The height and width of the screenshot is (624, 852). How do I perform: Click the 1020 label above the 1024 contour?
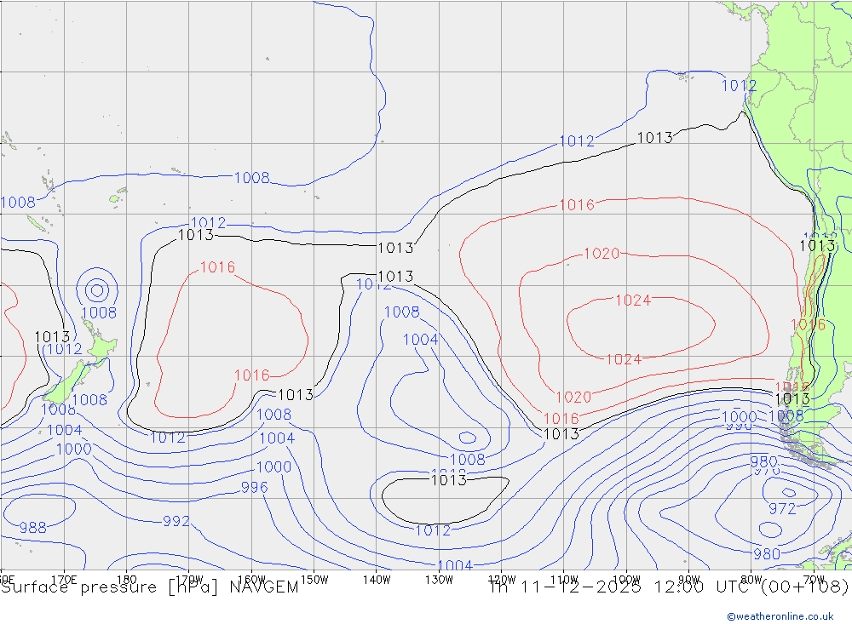pyautogui.click(x=602, y=254)
